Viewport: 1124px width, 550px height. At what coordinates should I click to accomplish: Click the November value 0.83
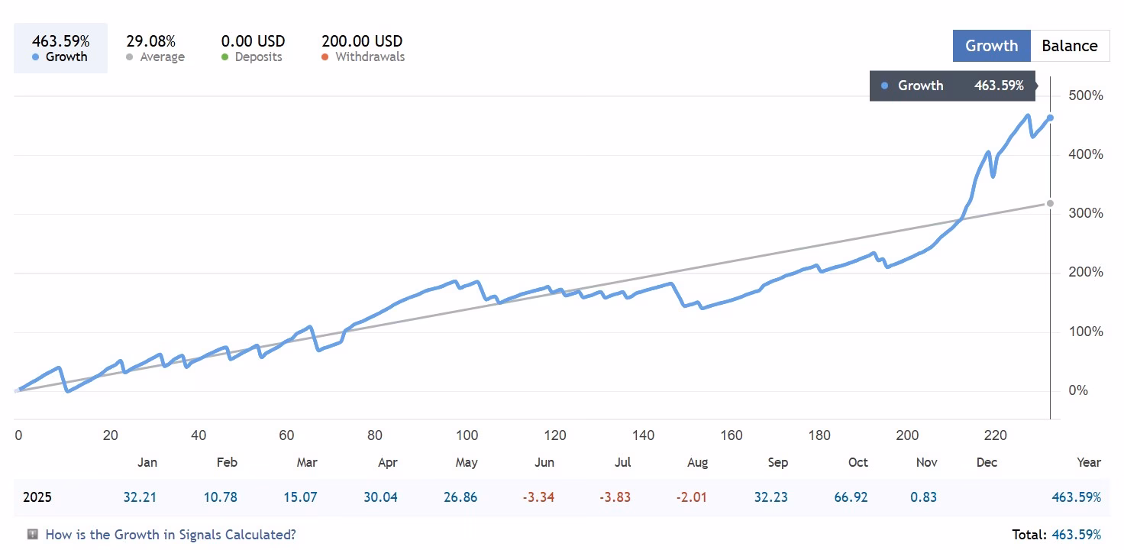tap(924, 497)
